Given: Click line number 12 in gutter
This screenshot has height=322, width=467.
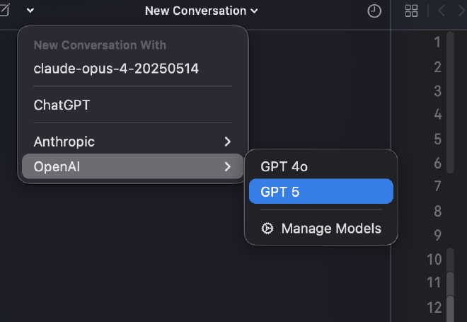Looking at the screenshot, I should tap(434, 307).
